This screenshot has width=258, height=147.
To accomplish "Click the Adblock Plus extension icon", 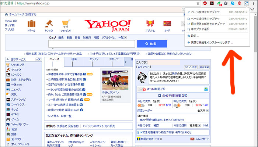I will coord(205,3).
